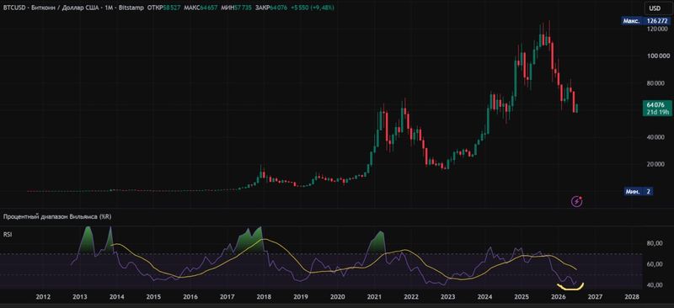This screenshot has width=674, height=308.
Task: Click the Мин. 2 price label
Action: tap(638, 192)
